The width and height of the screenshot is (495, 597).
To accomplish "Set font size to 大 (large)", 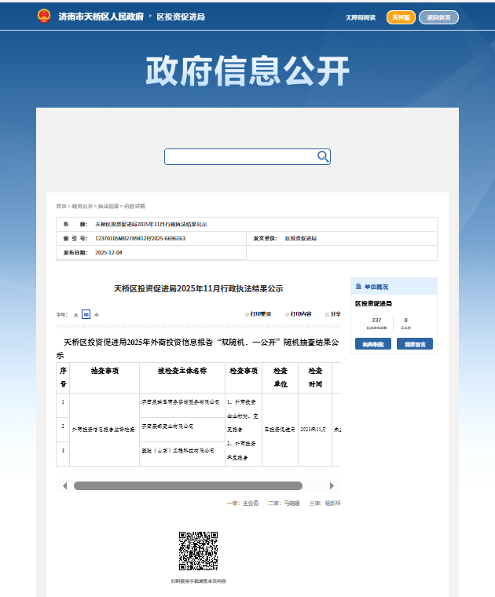I will 75,314.
